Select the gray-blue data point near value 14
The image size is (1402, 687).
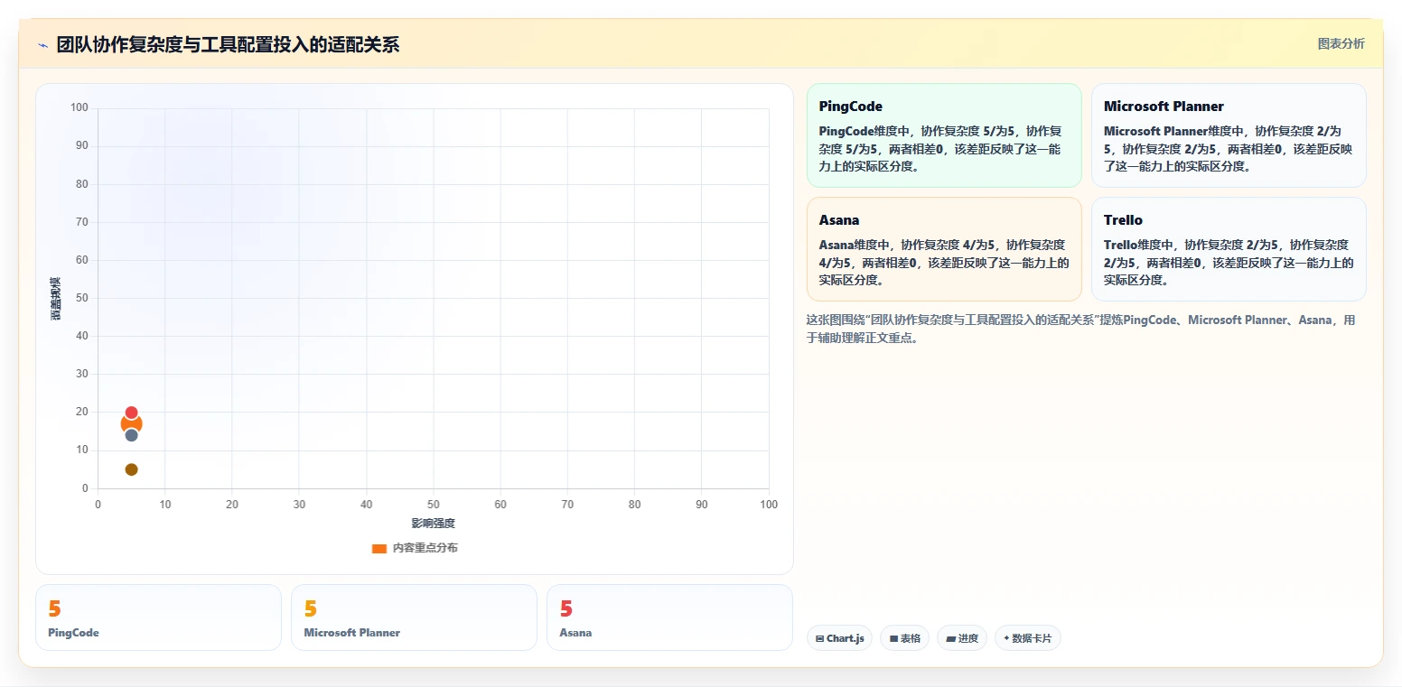tap(131, 435)
